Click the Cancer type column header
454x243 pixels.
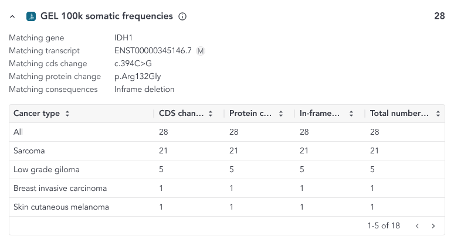(36, 114)
